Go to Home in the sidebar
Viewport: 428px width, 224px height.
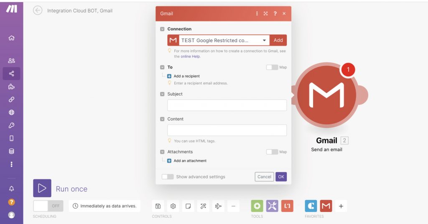(x=11, y=38)
